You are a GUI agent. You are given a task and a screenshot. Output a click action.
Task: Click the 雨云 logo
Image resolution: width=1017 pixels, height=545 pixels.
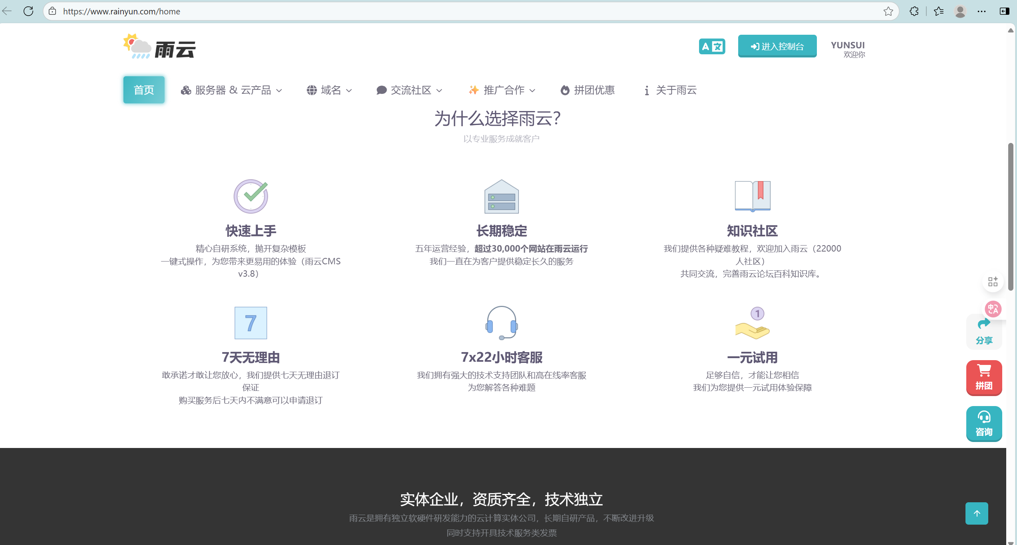[159, 47]
